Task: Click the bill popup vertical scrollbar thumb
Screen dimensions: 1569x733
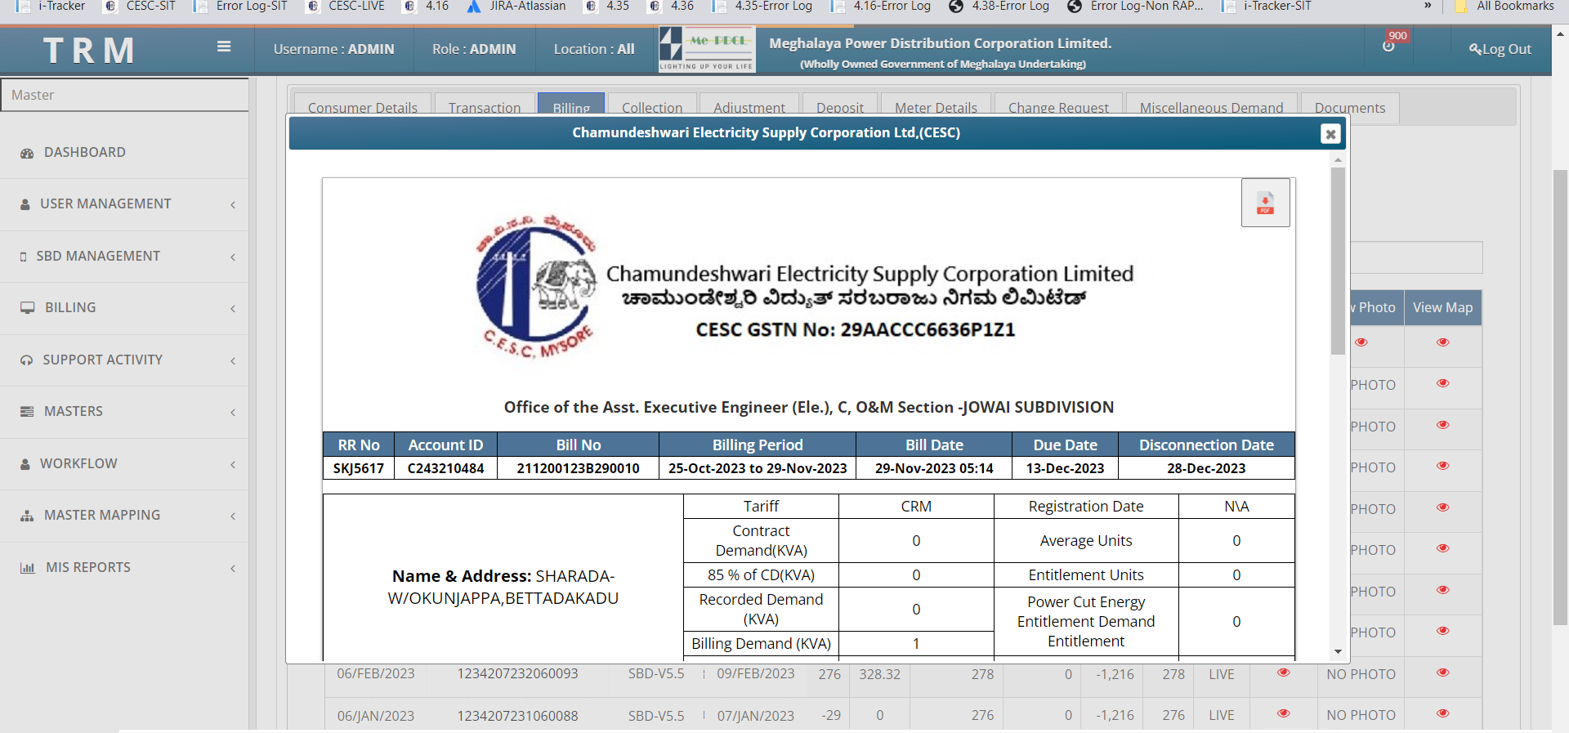Action: pyautogui.click(x=1338, y=261)
